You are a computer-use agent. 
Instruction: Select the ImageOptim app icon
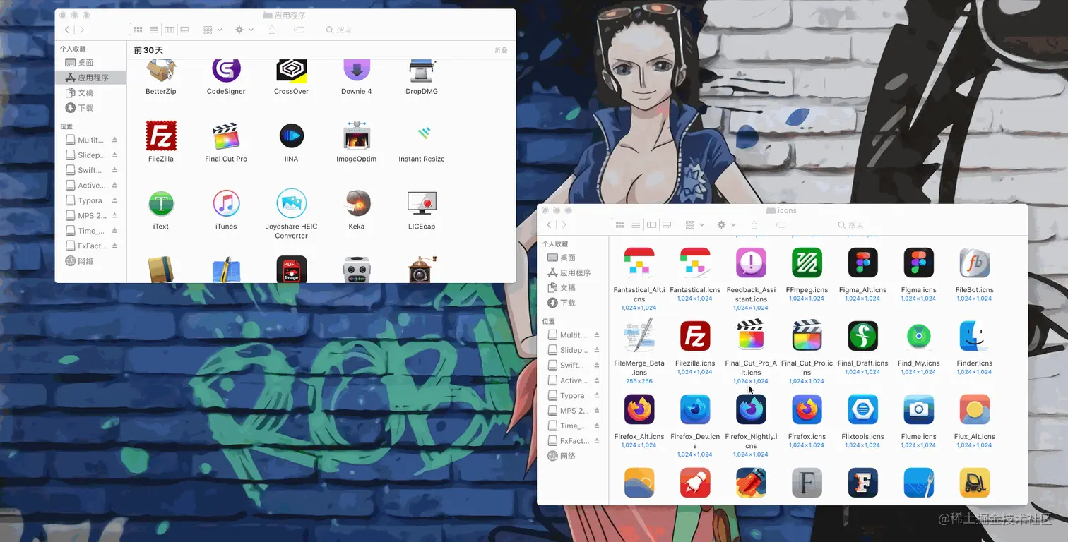tap(356, 135)
